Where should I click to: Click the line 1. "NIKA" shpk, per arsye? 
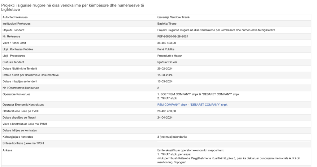click(174, 155)
